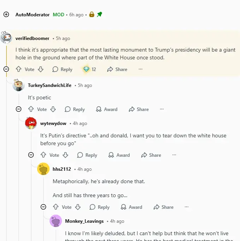Downvote hhs2112's comment
The width and height of the screenshot is (240, 241).
[78, 207]
